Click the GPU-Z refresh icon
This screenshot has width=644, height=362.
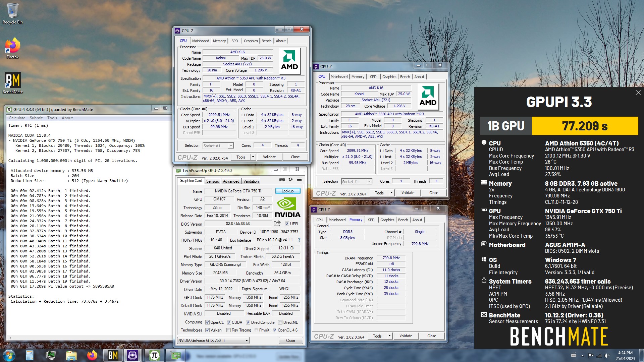point(290,180)
